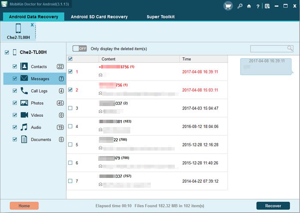Screen dimensions: 300x213
Task: Open the shopping cart purchase icon
Action: [228, 6]
